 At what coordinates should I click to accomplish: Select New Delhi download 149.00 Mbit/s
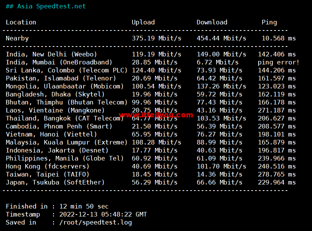pos(221,54)
